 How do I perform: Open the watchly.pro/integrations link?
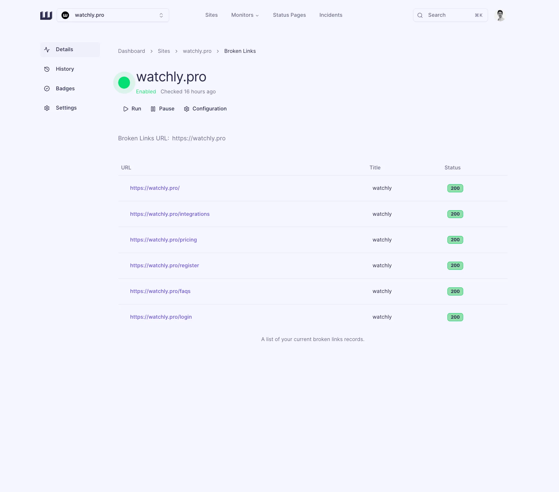click(170, 214)
